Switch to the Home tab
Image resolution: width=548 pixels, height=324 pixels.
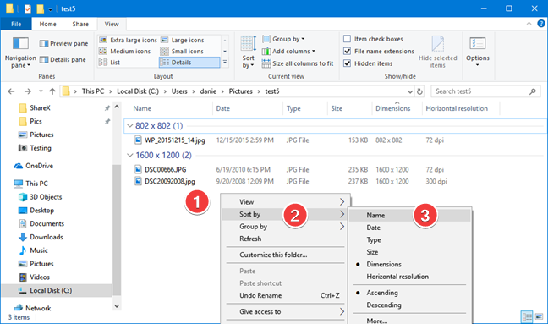(x=48, y=24)
